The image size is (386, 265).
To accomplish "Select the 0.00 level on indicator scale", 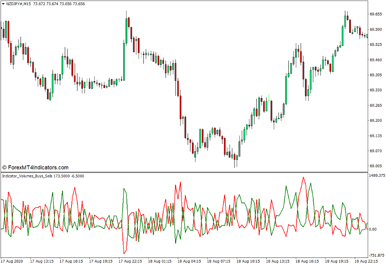I will (373, 229).
